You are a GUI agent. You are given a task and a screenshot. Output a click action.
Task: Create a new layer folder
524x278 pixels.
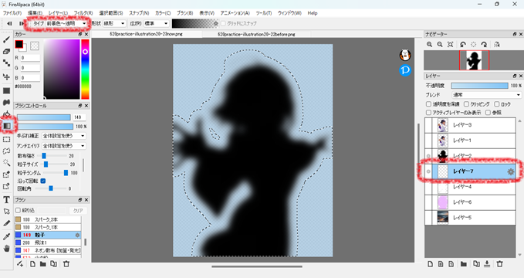click(464, 264)
